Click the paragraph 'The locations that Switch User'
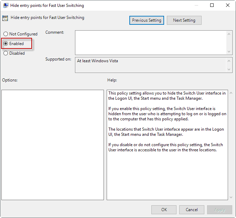 pos(166,132)
